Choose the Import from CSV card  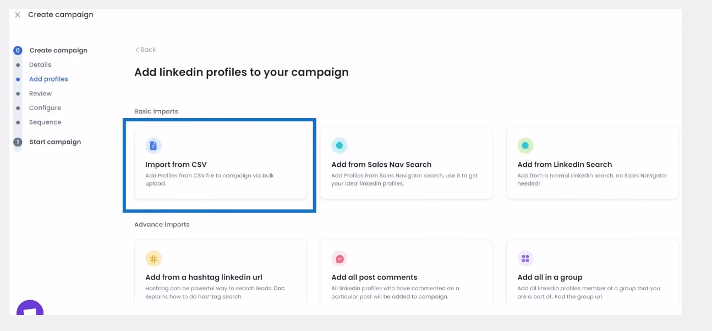click(x=220, y=163)
